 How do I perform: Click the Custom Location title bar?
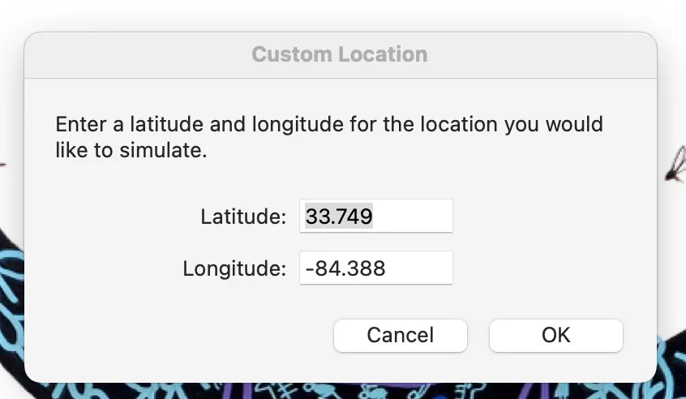tap(340, 55)
